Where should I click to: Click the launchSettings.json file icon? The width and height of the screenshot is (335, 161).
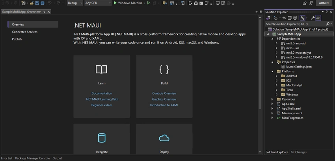tap(283, 67)
